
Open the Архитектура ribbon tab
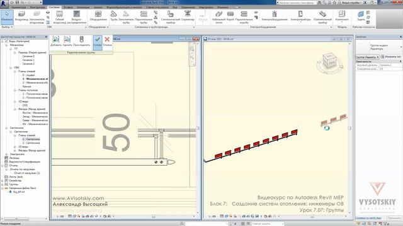point(18,8)
